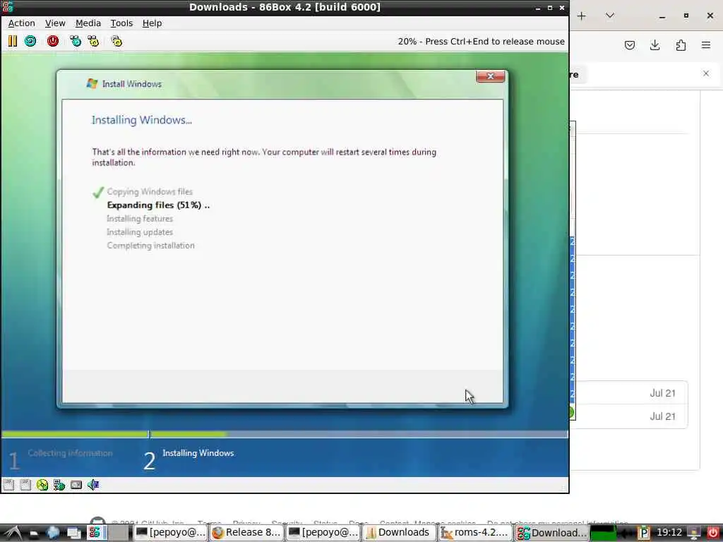Image resolution: width=723 pixels, height=542 pixels.
Task: Click the gray hard disk status icon
Action: [76, 485]
